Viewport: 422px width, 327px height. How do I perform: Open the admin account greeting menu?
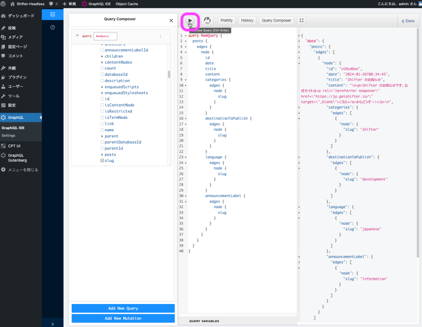[399, 4]
